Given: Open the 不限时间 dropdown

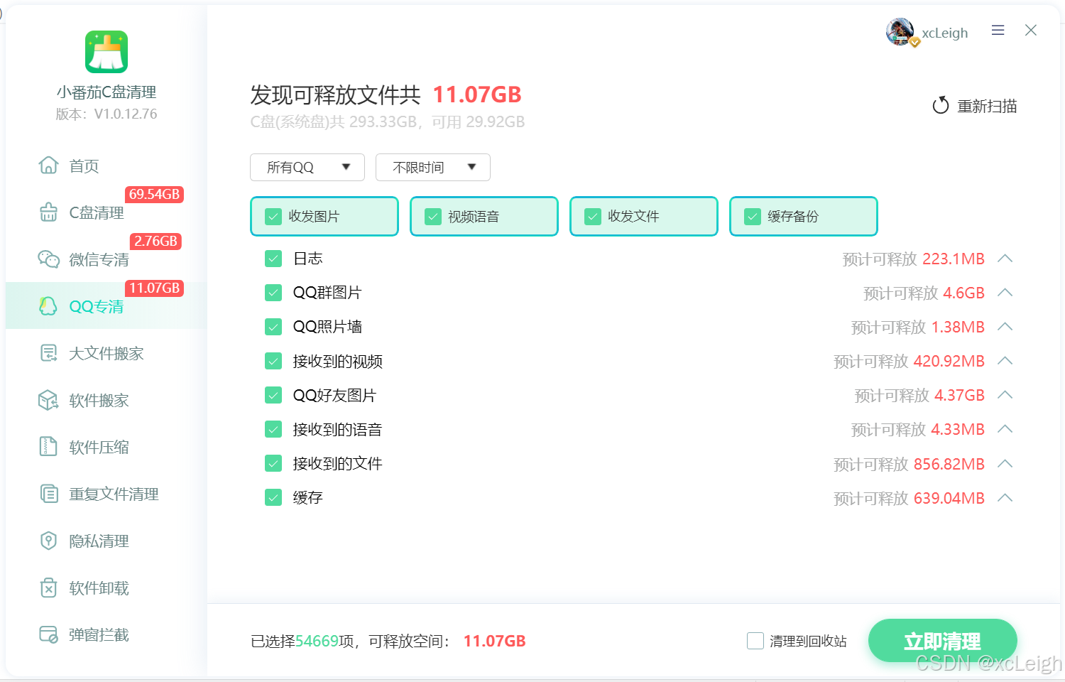Looking at the screenshot, I should click(433, 167).
